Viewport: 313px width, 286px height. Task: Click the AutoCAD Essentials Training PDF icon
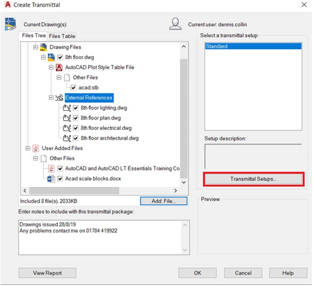click(51, 168)
